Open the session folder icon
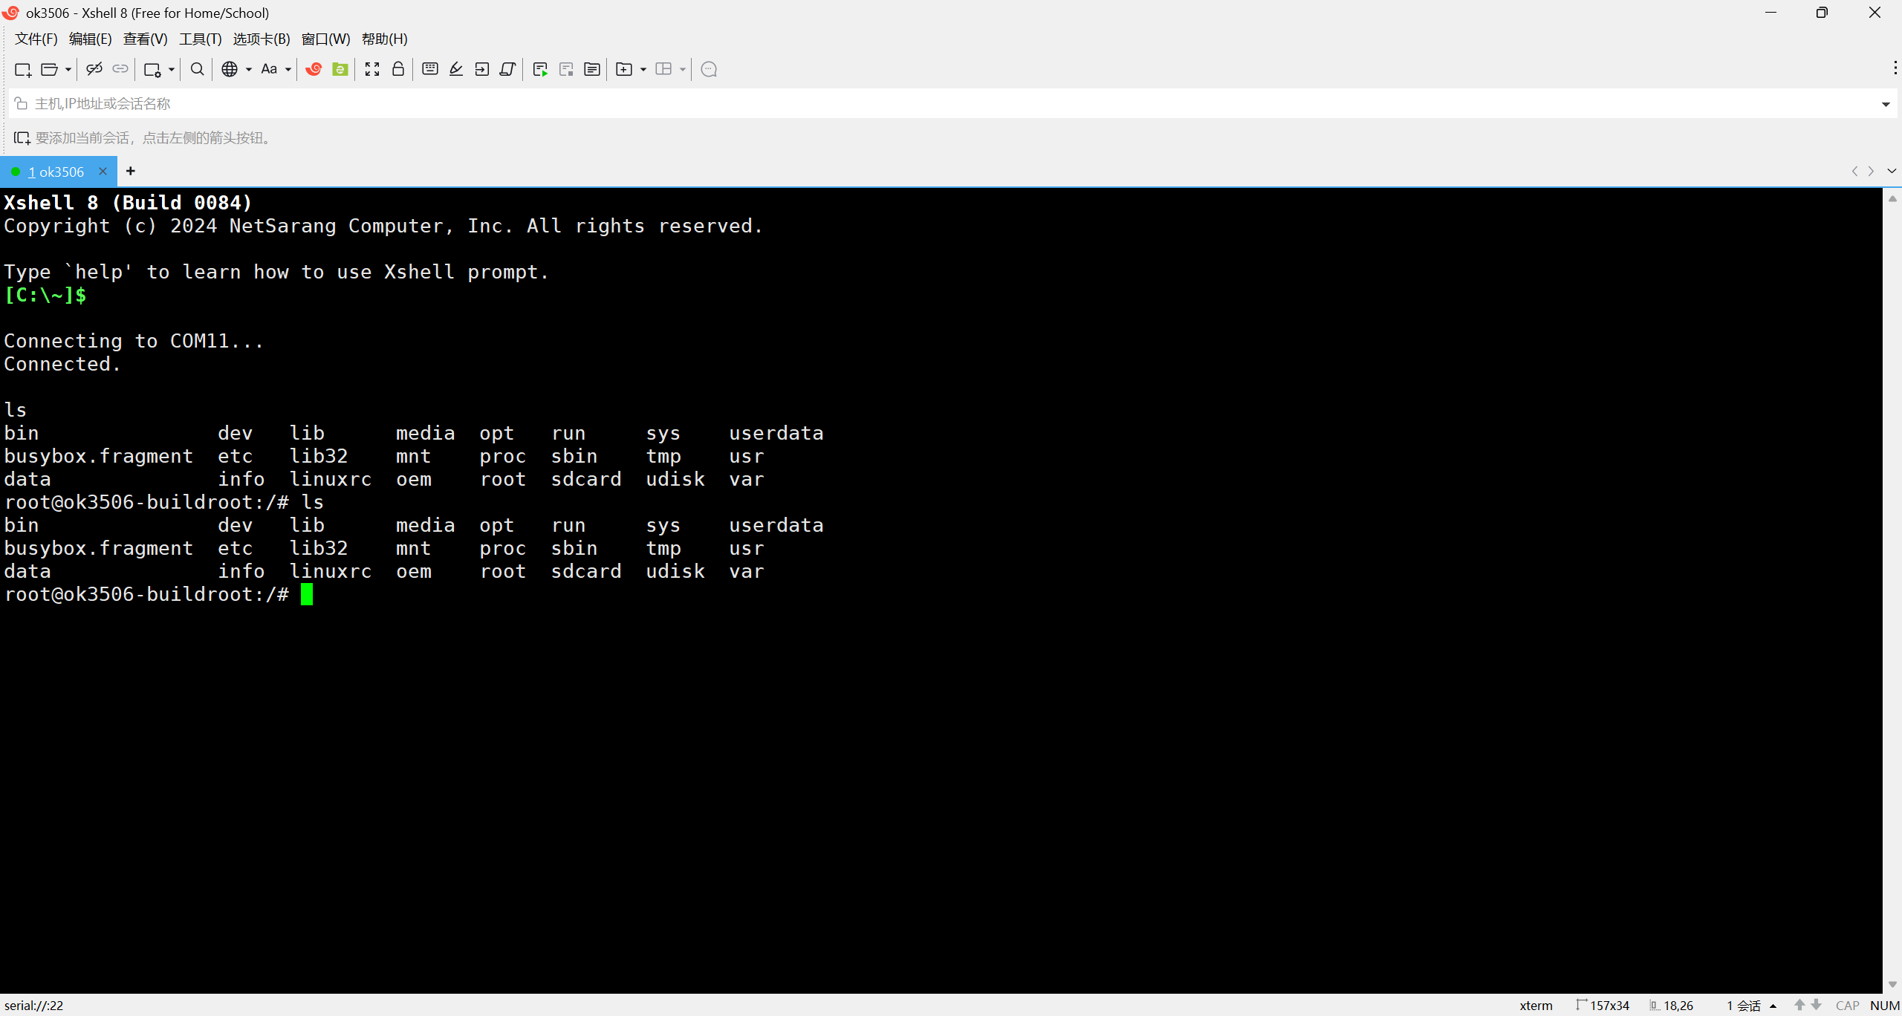Screen dimensions: 1902x1016 point(49,69)
